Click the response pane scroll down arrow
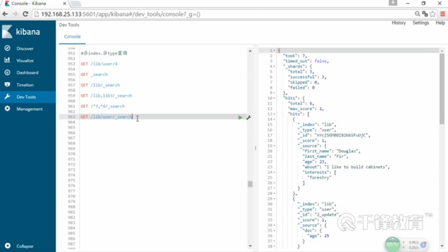This screenshot has width=448, height=252. (x=442, y=246)
